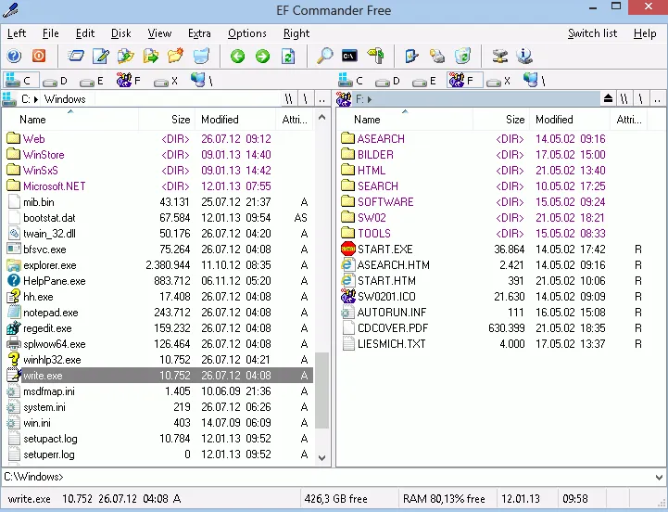
Task: Click the recycle bin delete icon
Action: click(462, 56)
